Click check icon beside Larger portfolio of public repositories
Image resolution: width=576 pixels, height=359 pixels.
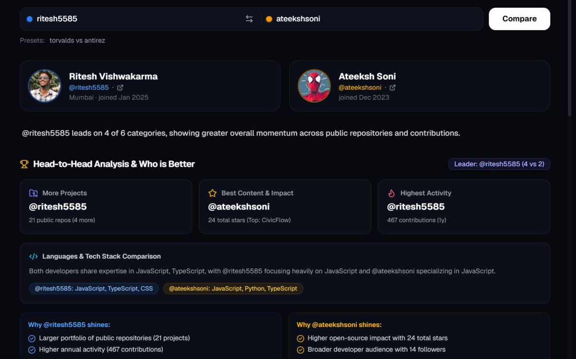32,338
